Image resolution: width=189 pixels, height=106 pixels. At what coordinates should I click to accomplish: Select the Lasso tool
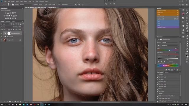[x=187, y=21]
